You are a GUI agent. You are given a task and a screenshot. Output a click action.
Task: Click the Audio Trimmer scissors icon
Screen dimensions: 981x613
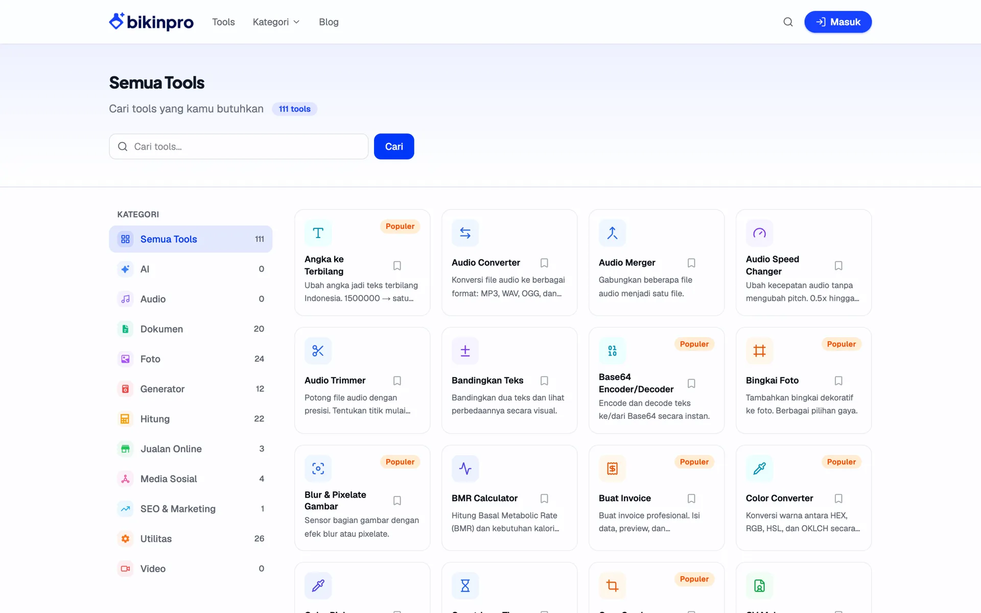point(318,351)
